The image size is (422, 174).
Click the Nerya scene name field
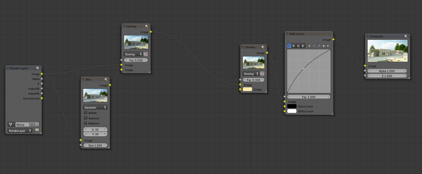click(22, 124)
